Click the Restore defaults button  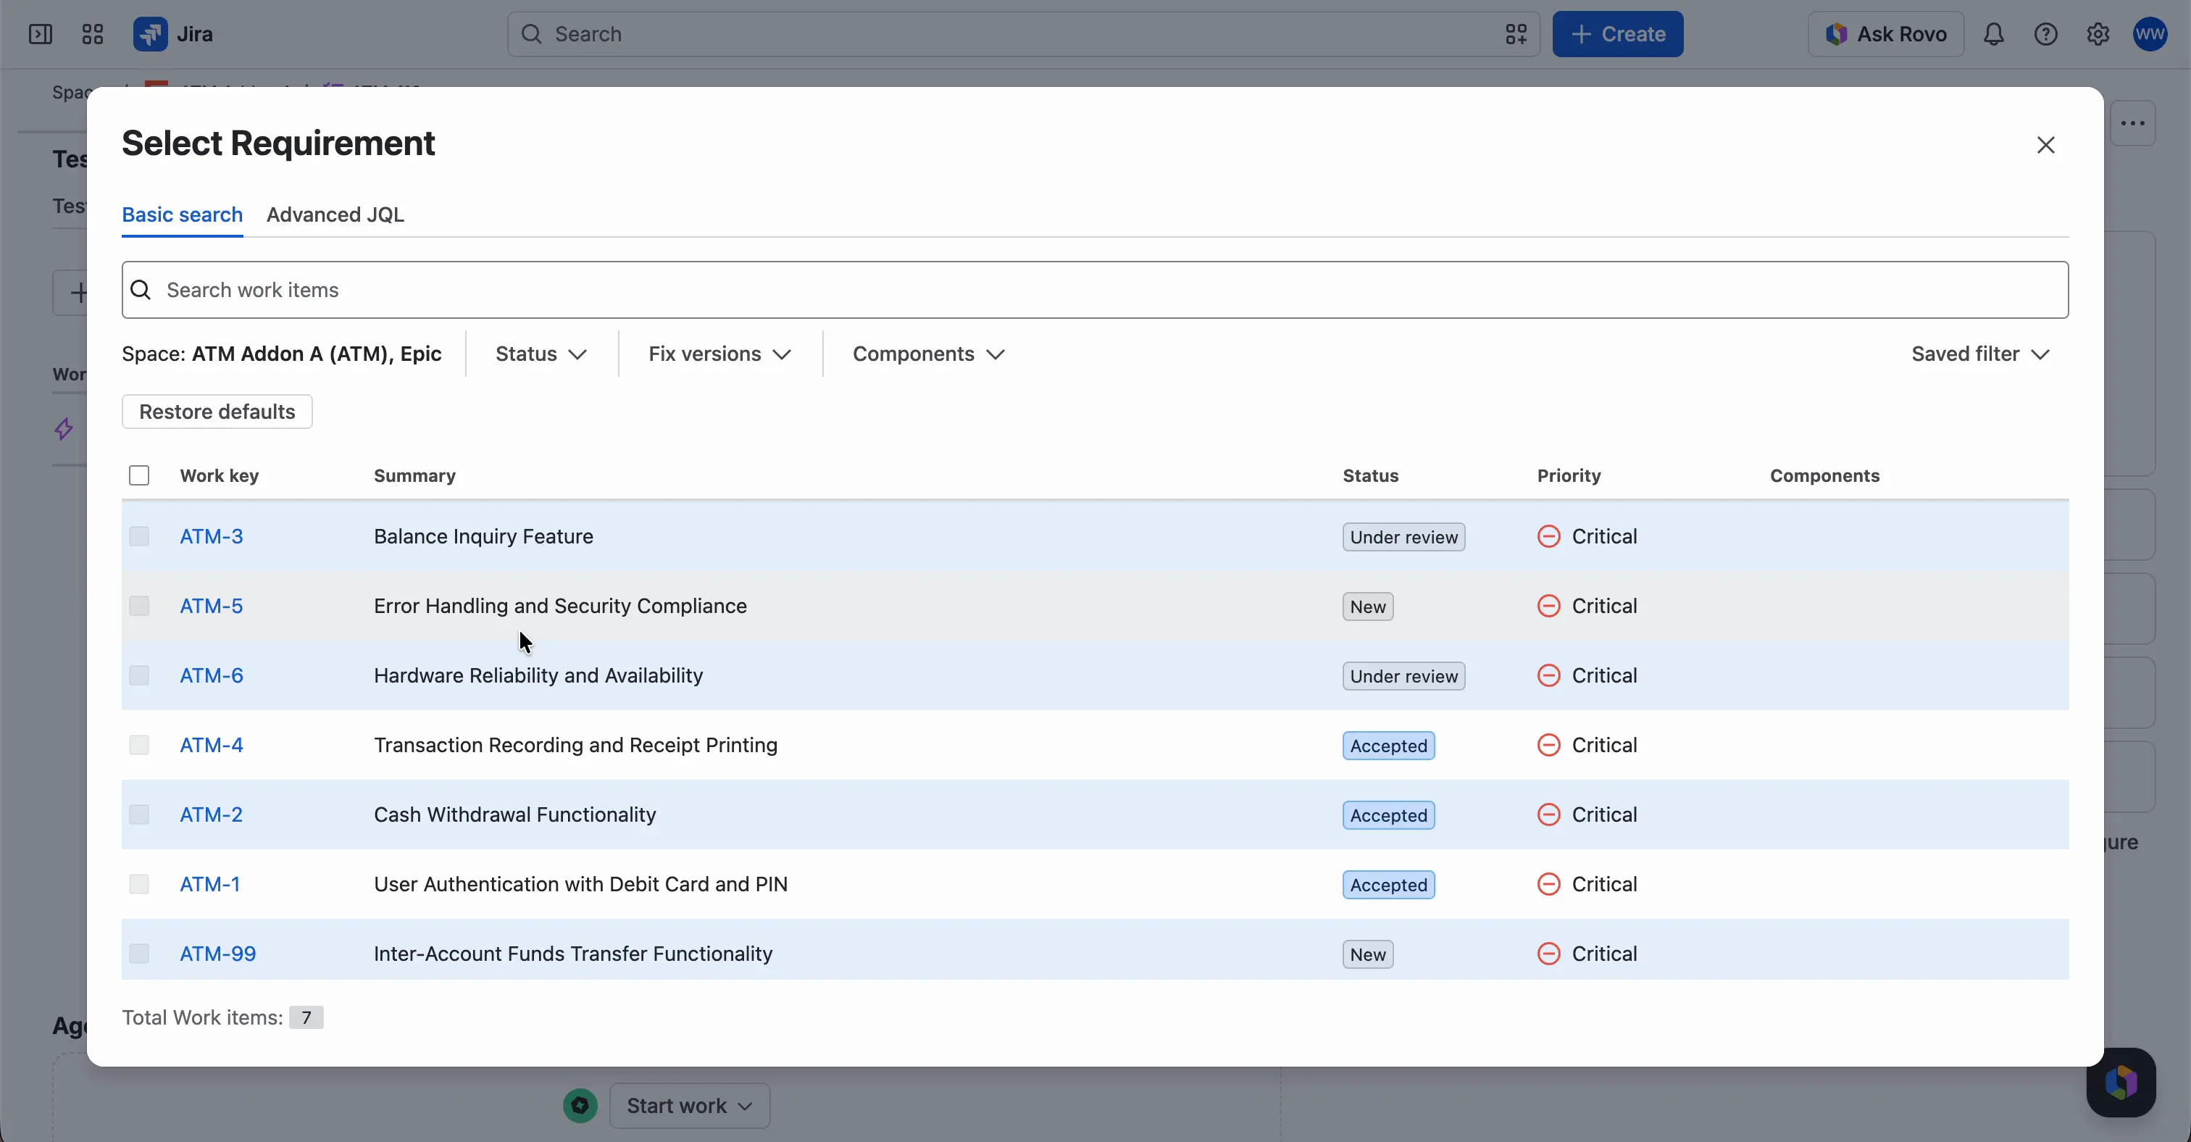217,412
